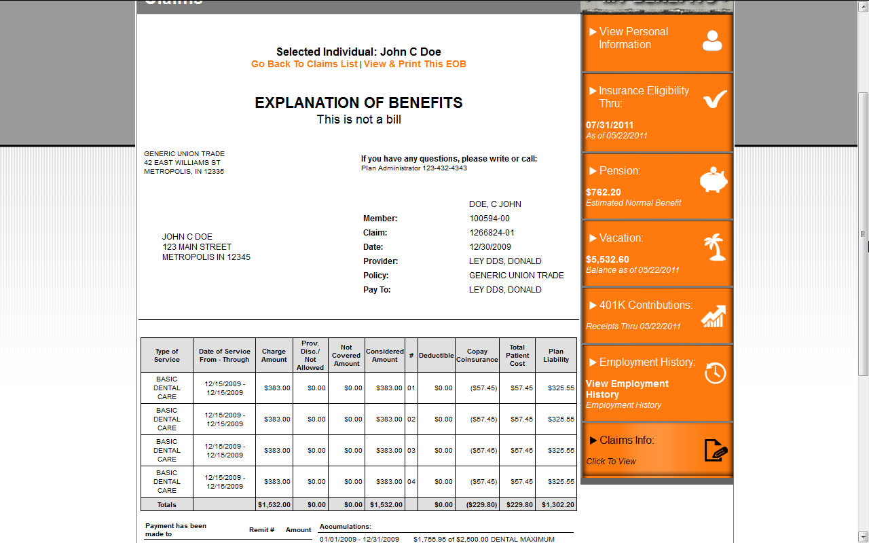
Task: Open Pension panel title
Action: click(620, 171)
